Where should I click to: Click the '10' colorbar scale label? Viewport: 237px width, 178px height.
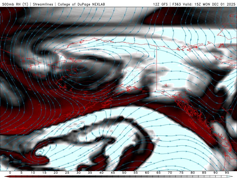[x=33, y=173]
